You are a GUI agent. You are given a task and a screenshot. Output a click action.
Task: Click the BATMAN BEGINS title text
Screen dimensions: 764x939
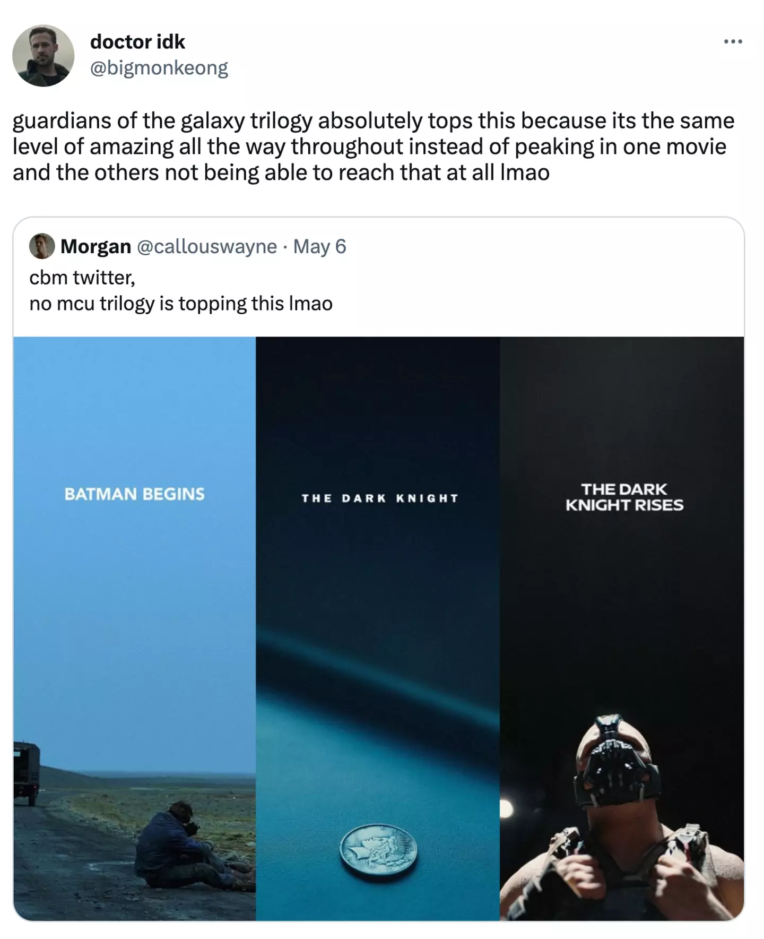coord(134,494)
